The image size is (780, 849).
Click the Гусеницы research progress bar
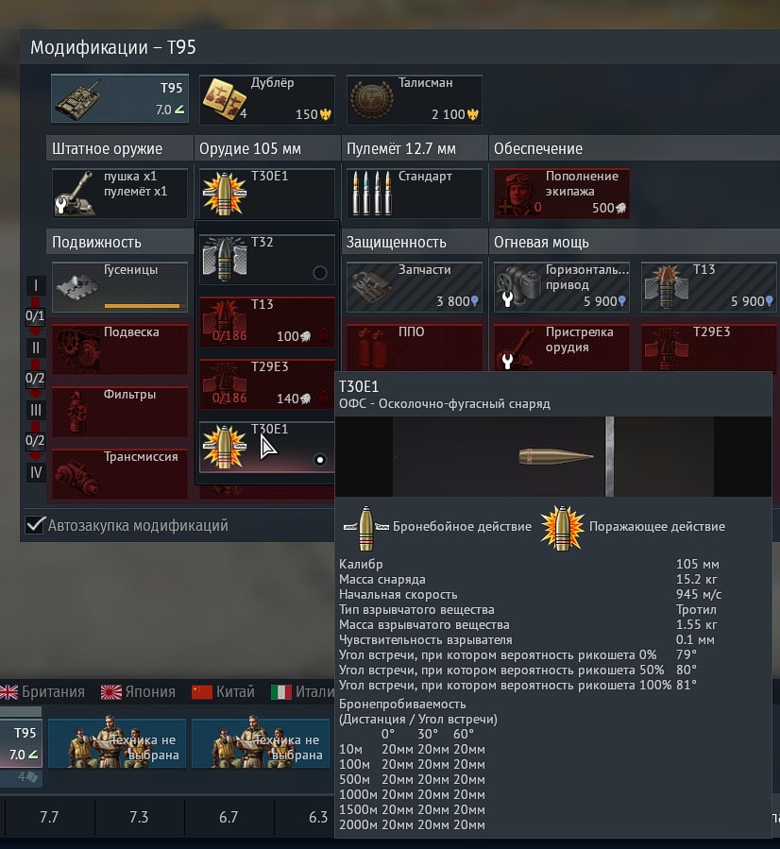[142, 306]
